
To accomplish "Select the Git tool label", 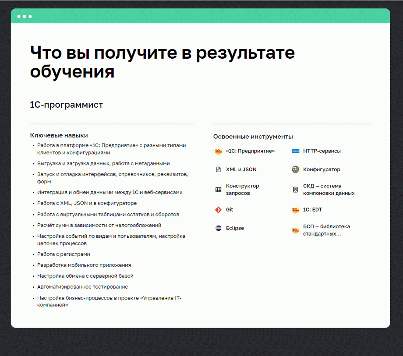I will click(x=229, y=210).
